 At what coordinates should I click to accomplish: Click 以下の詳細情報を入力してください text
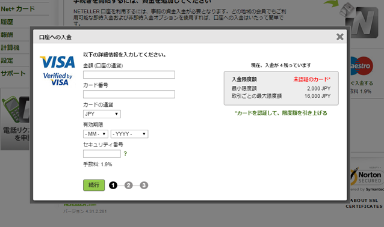[125, 55]
